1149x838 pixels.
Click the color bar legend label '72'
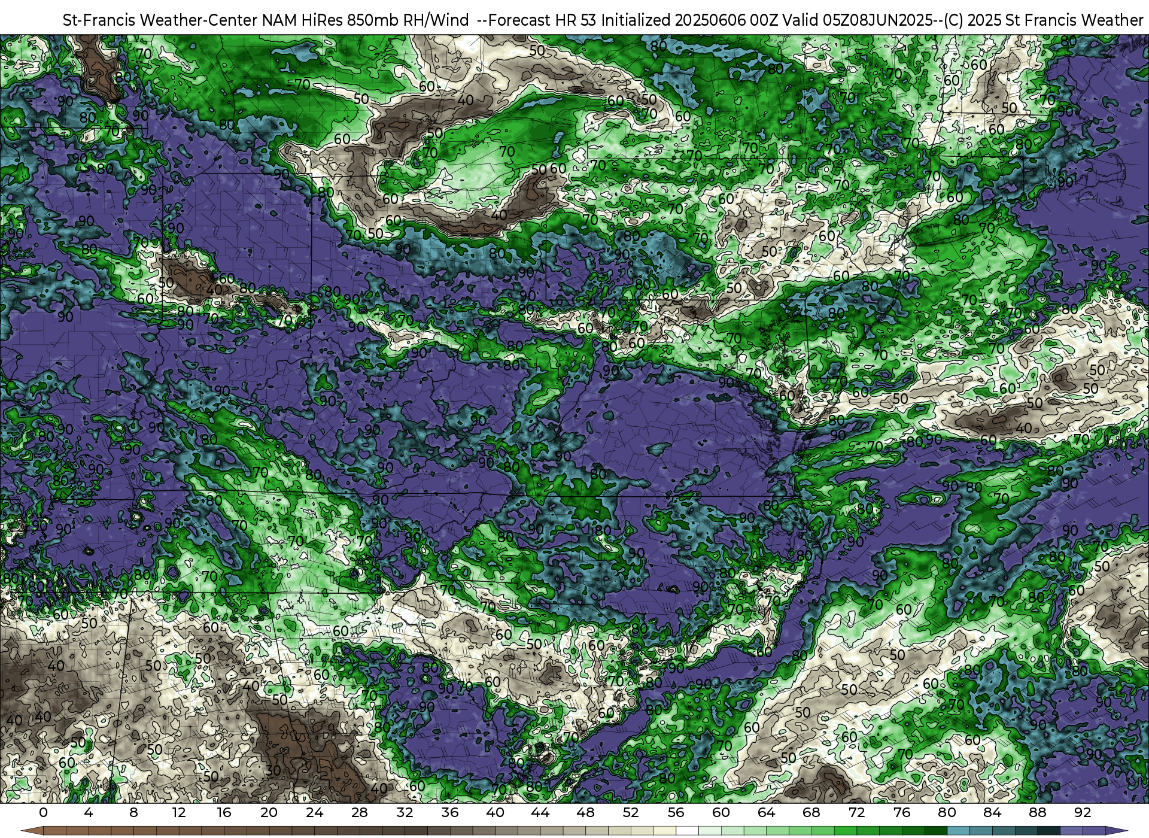(x=857, y=812)
